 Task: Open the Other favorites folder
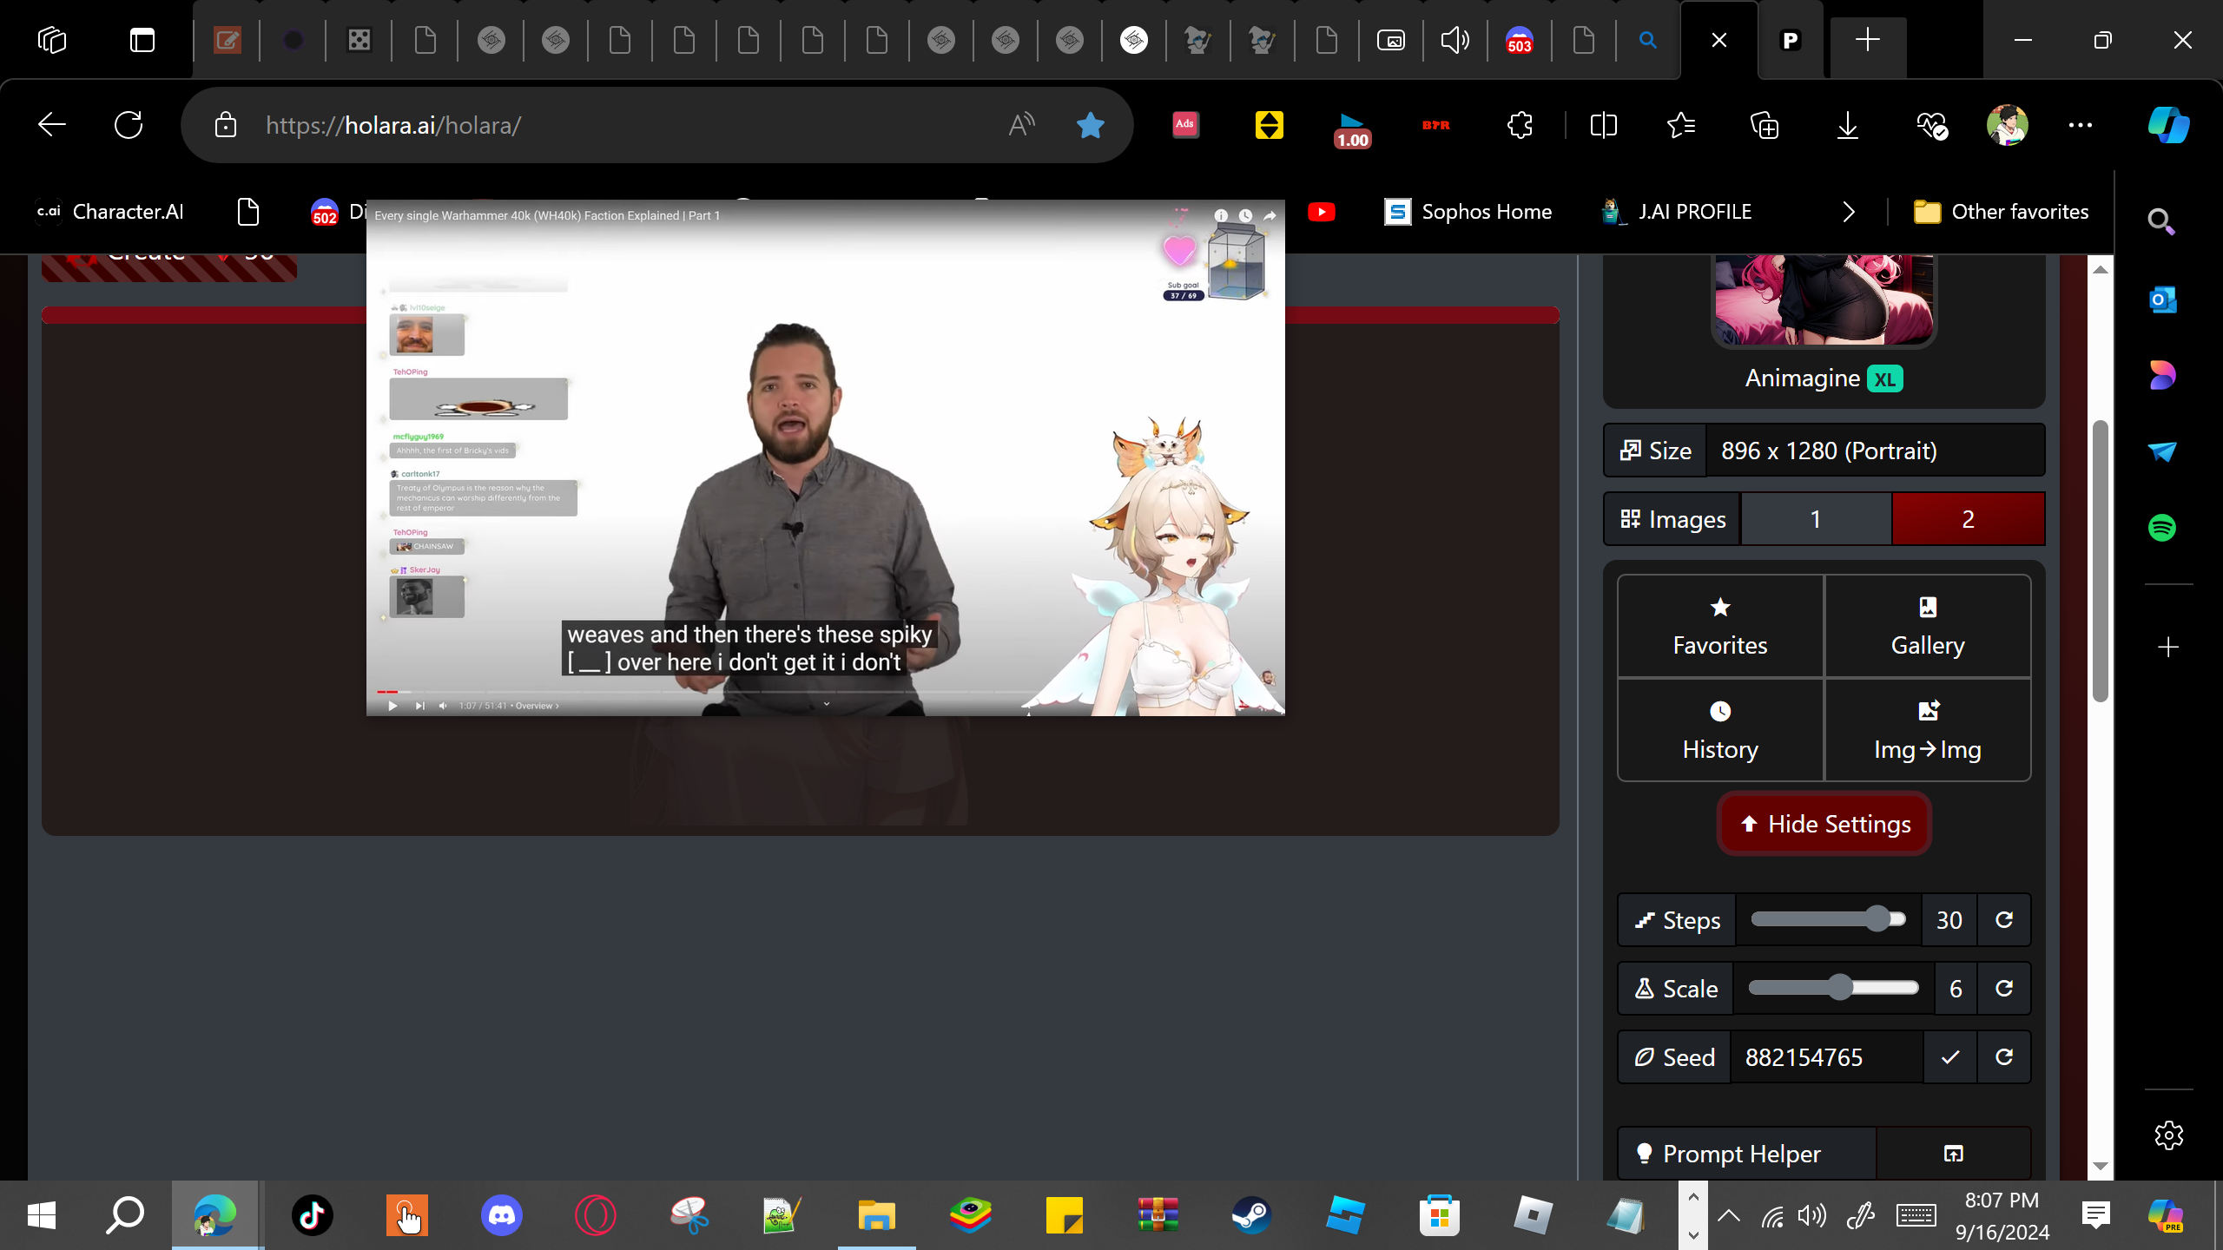[2001, 212]
